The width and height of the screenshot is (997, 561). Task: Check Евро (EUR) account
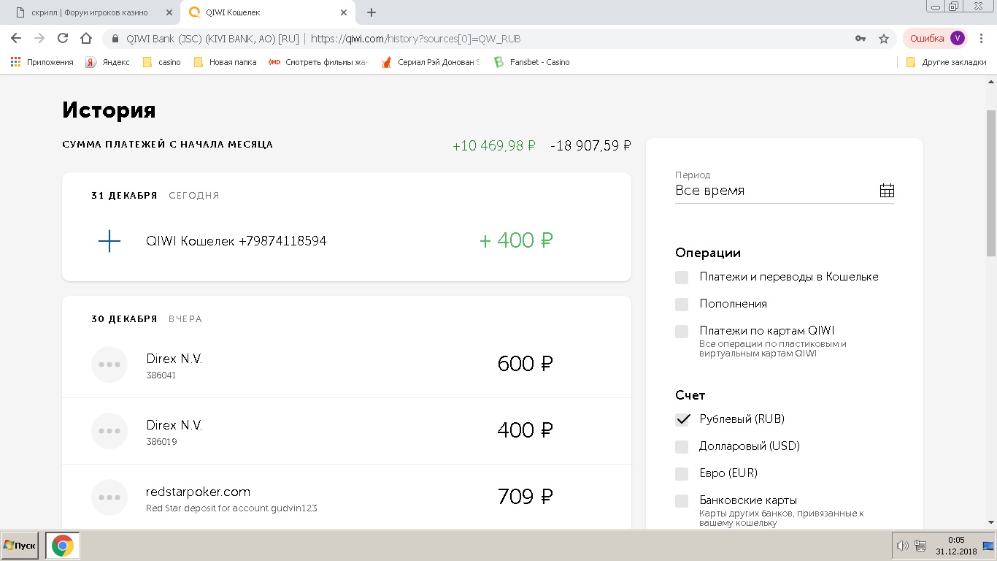[682, 474]
